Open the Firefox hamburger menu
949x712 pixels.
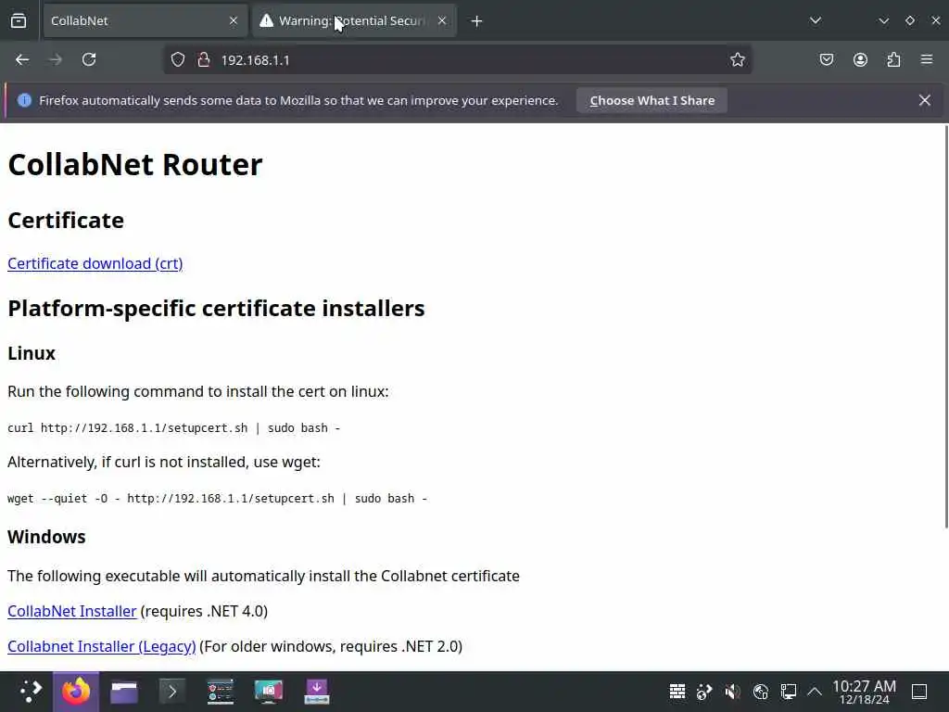click(927, 60)
